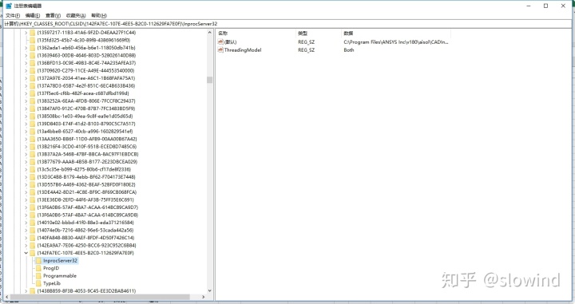This screenshot has height=304, width=575.
Task: Click folder icon of key {13709620-C279
Action: [32, 71]
